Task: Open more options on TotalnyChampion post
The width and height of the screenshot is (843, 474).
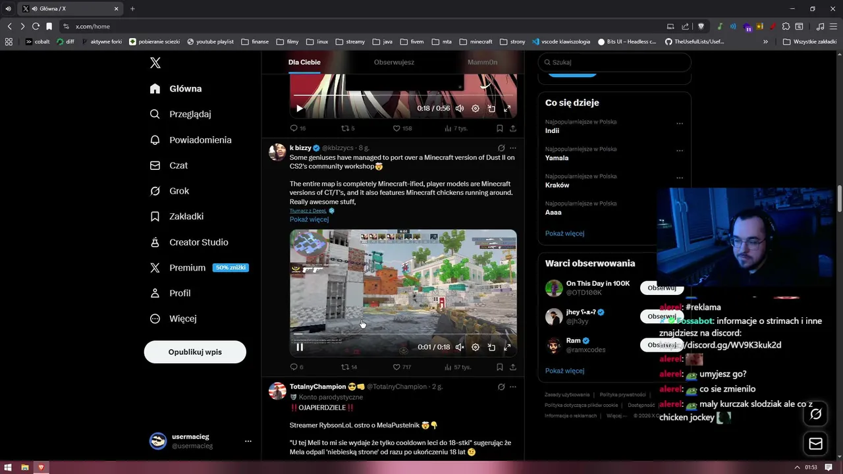Action: [513, 387]
